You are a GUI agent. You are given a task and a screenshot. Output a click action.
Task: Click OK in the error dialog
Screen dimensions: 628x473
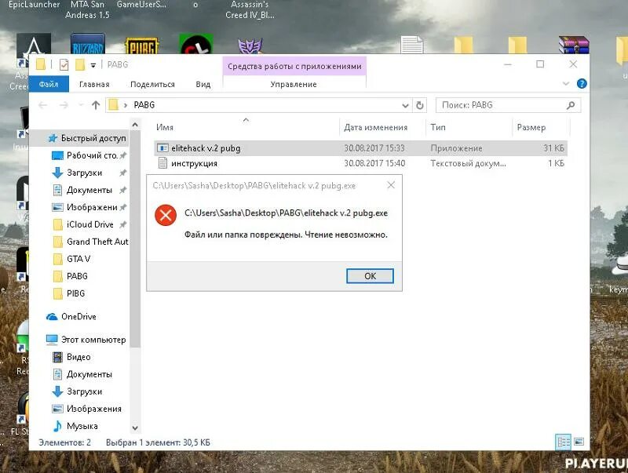point(370,275)
